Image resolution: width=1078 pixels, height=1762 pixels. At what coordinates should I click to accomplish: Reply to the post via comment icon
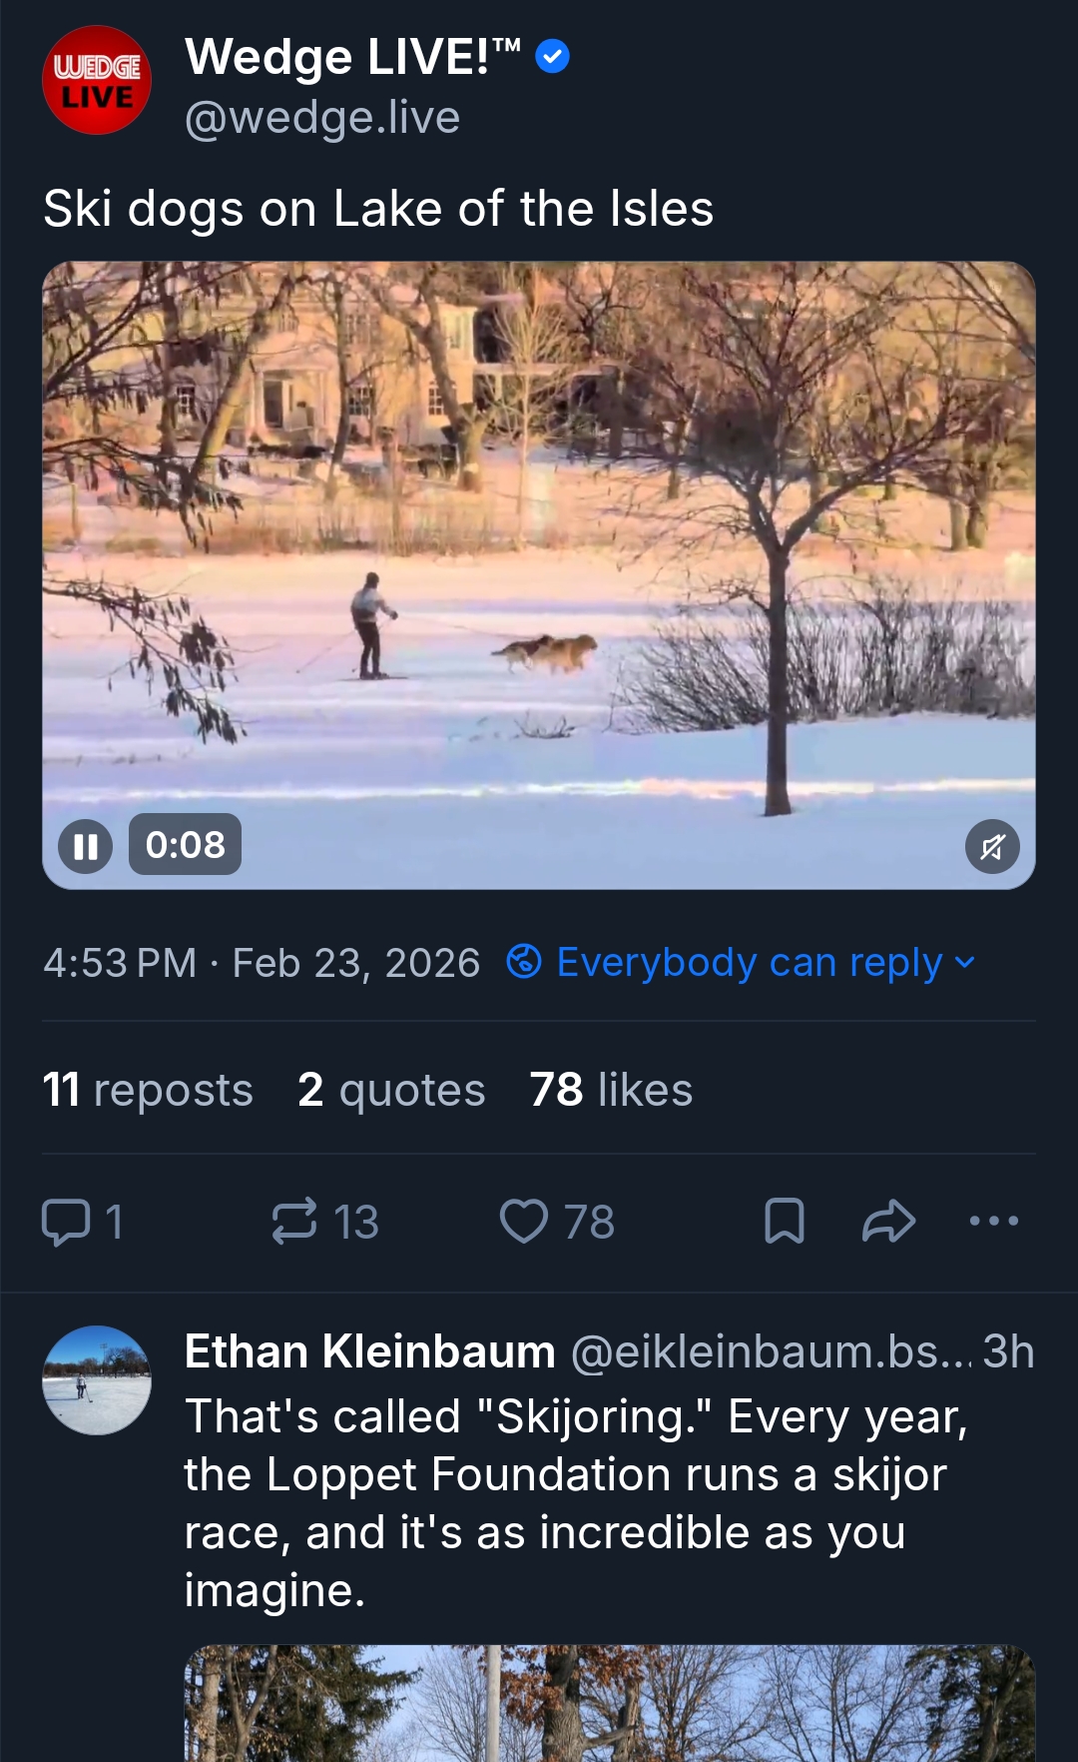click(67, 1222)
